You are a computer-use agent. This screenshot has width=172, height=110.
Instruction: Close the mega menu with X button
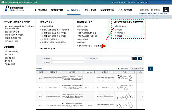pyautogui.click(x=150, y=69)
